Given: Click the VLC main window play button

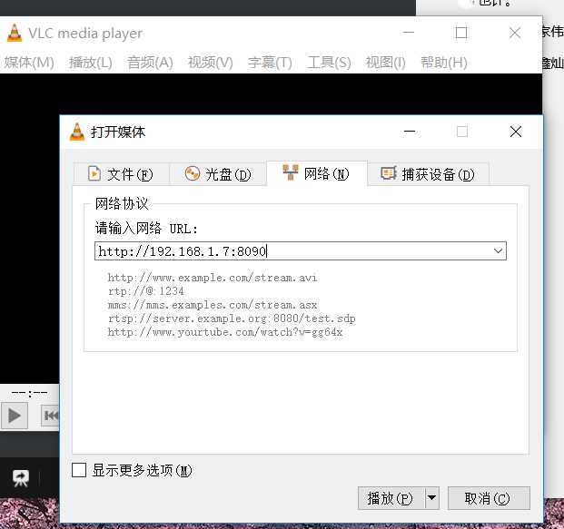Looking at the screenshot, I should click(x=15, y=416).
